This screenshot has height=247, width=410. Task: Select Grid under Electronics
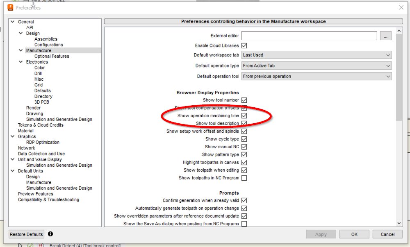(39, 85)
